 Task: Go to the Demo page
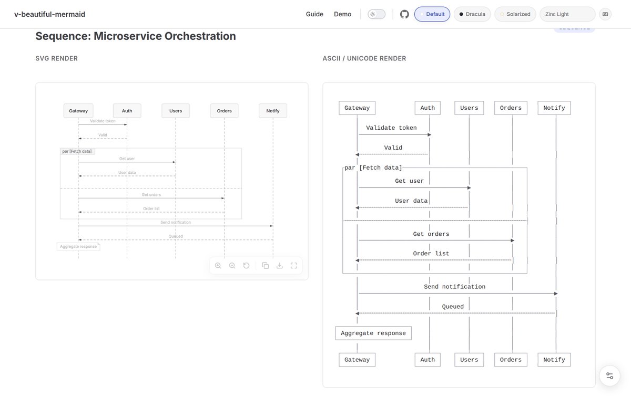(x=342, y=14)
